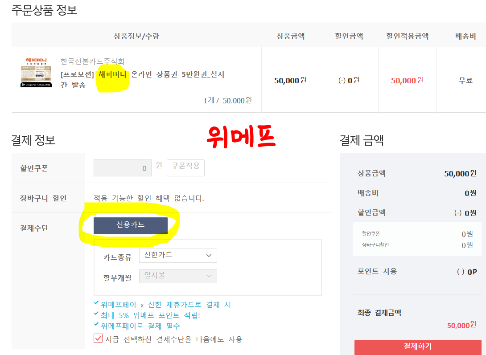Open the 해피머니 product thumbnail image
This screenshot has width=486, height=355.
pyautogui.click(x=36, y=73)
